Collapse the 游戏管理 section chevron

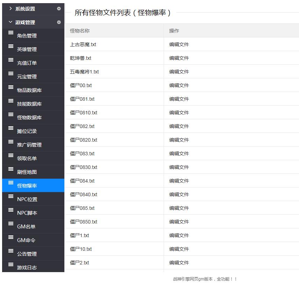click(x=10, y=22)
